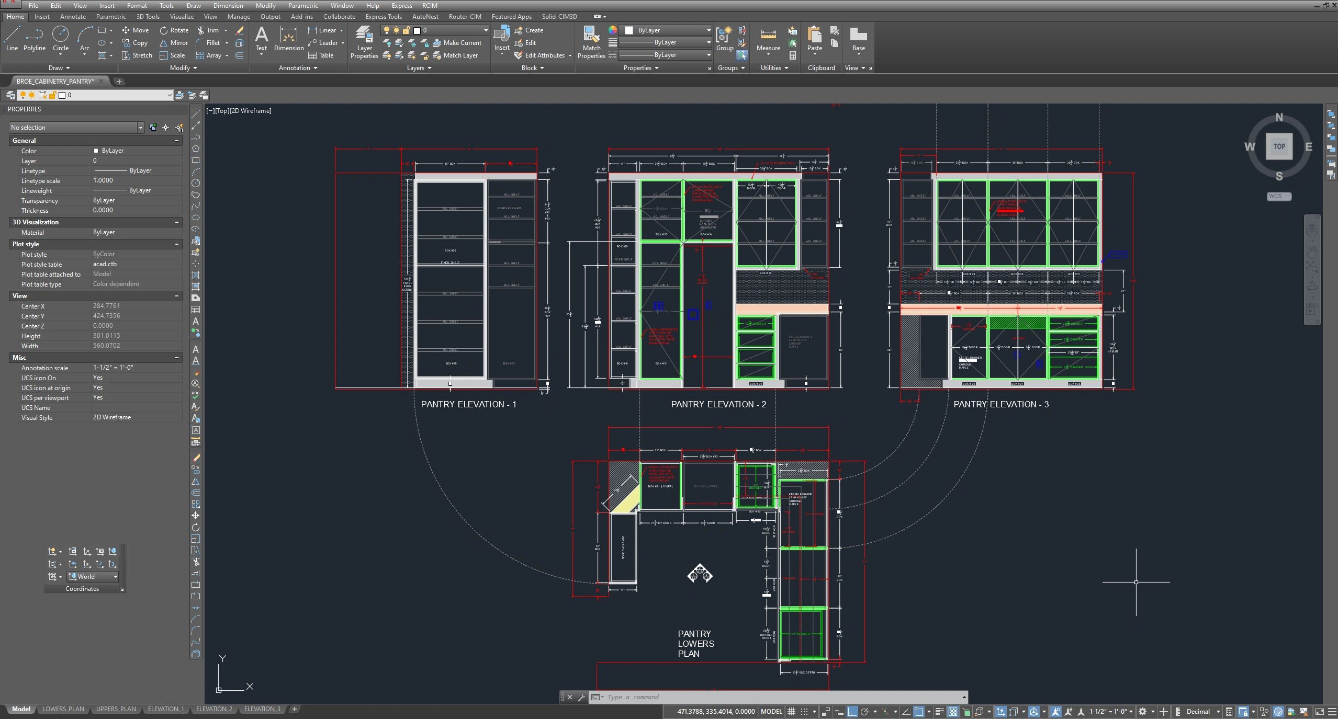Toggle Ortho mode in status bar
This screenshot has width=1338, height=719.
(x=852, y=711)
